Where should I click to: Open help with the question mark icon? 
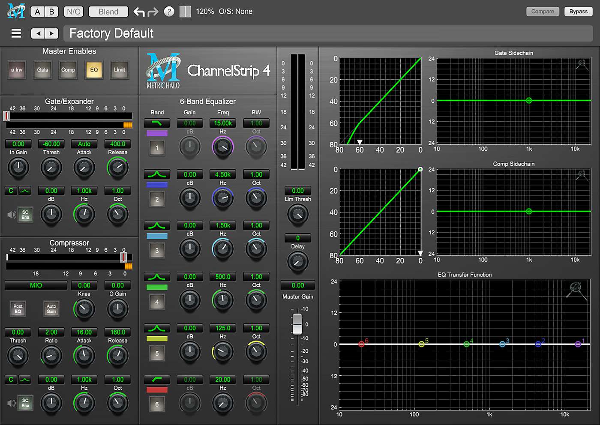(x=169, y=12)
